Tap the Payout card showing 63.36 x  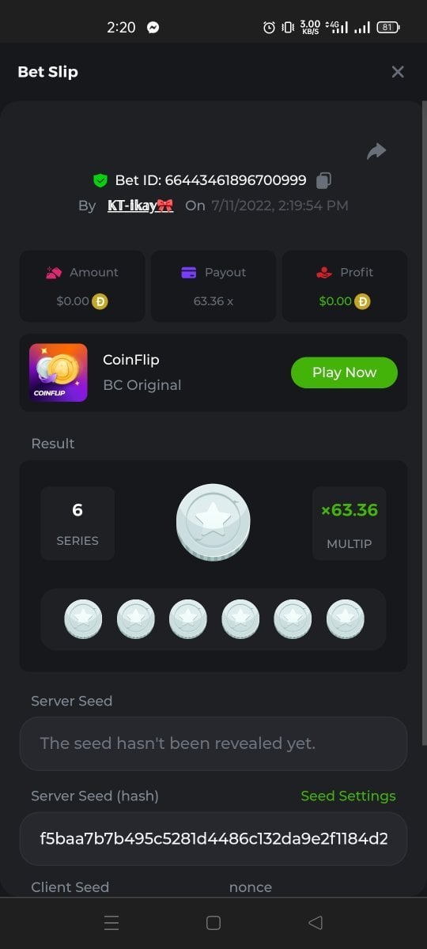pyautogui.click(x=213, y=286)
